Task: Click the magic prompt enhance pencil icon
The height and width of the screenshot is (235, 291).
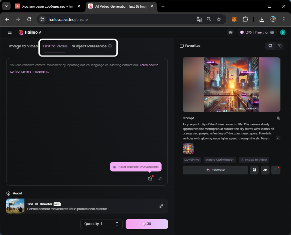Action: coord(160,178)
